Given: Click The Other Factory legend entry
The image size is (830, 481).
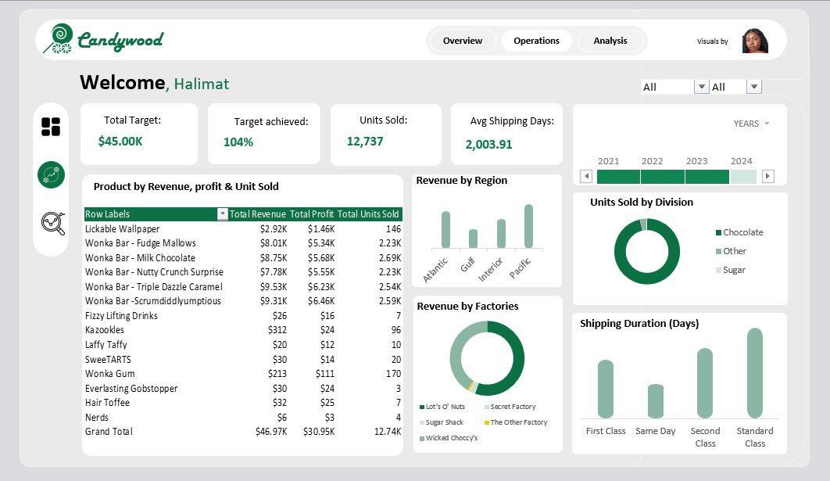Looking at the screenshot, I should (516, 422).
